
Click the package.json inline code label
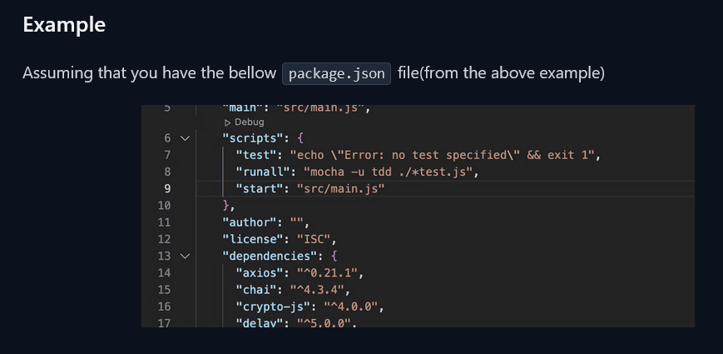[336, 73]
